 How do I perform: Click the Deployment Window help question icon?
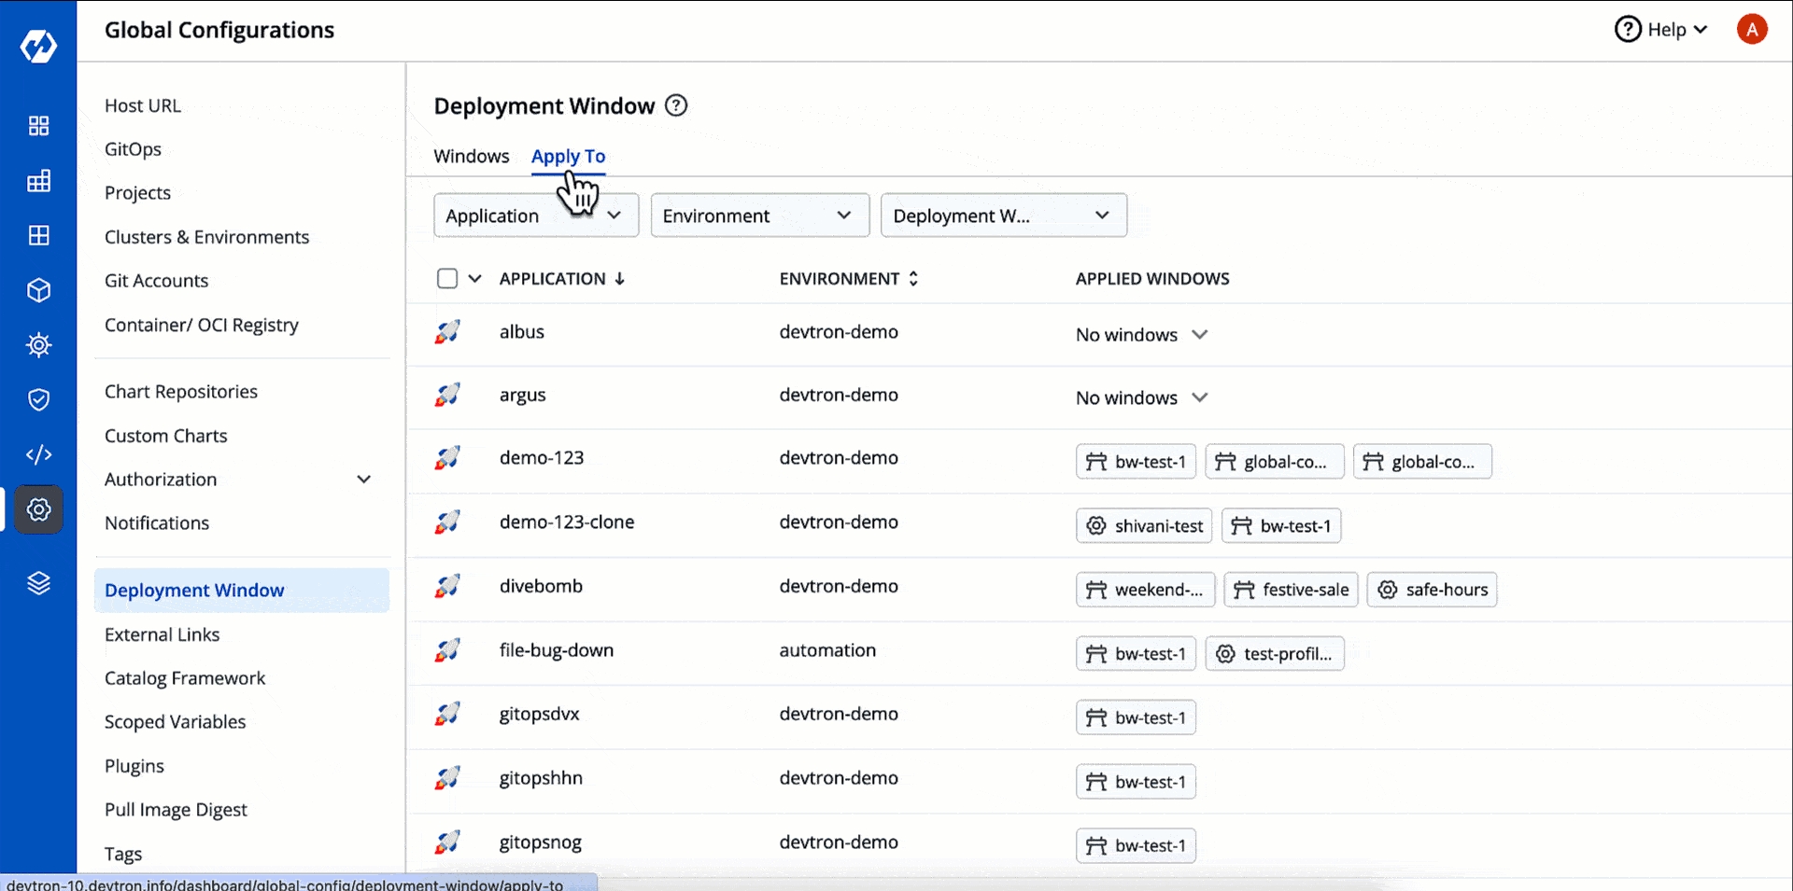click(676, 105)
